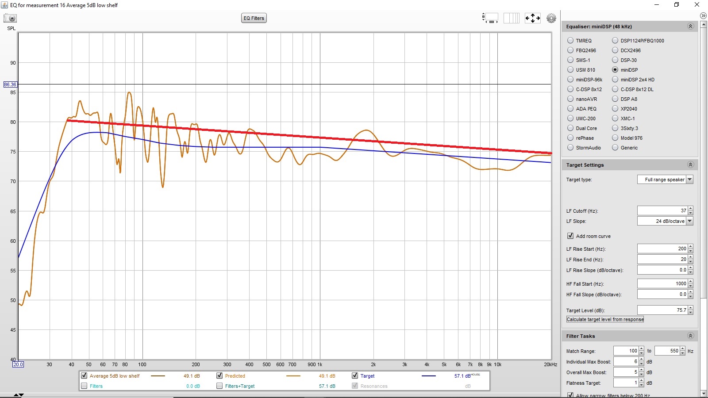Increase HF Fall Start stepper
This screenshot has height=398, width=708.
coord(690,281)
